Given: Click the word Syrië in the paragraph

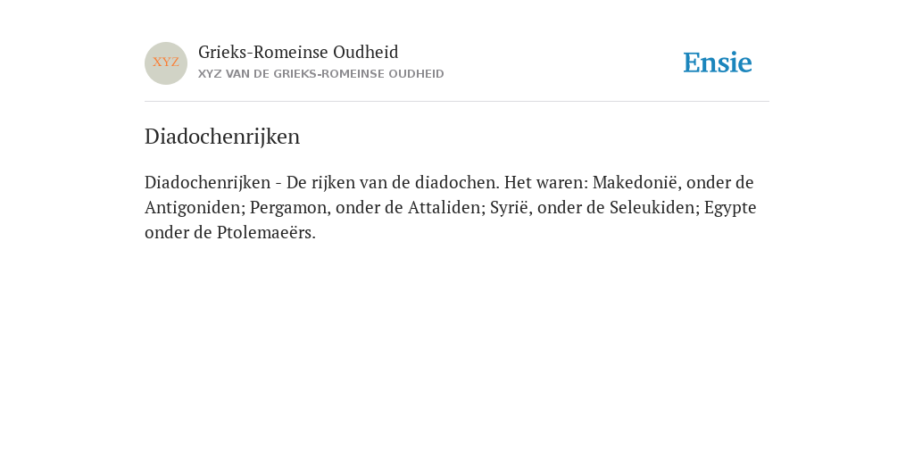Looking at the screenshot, I should coord(511,208).
